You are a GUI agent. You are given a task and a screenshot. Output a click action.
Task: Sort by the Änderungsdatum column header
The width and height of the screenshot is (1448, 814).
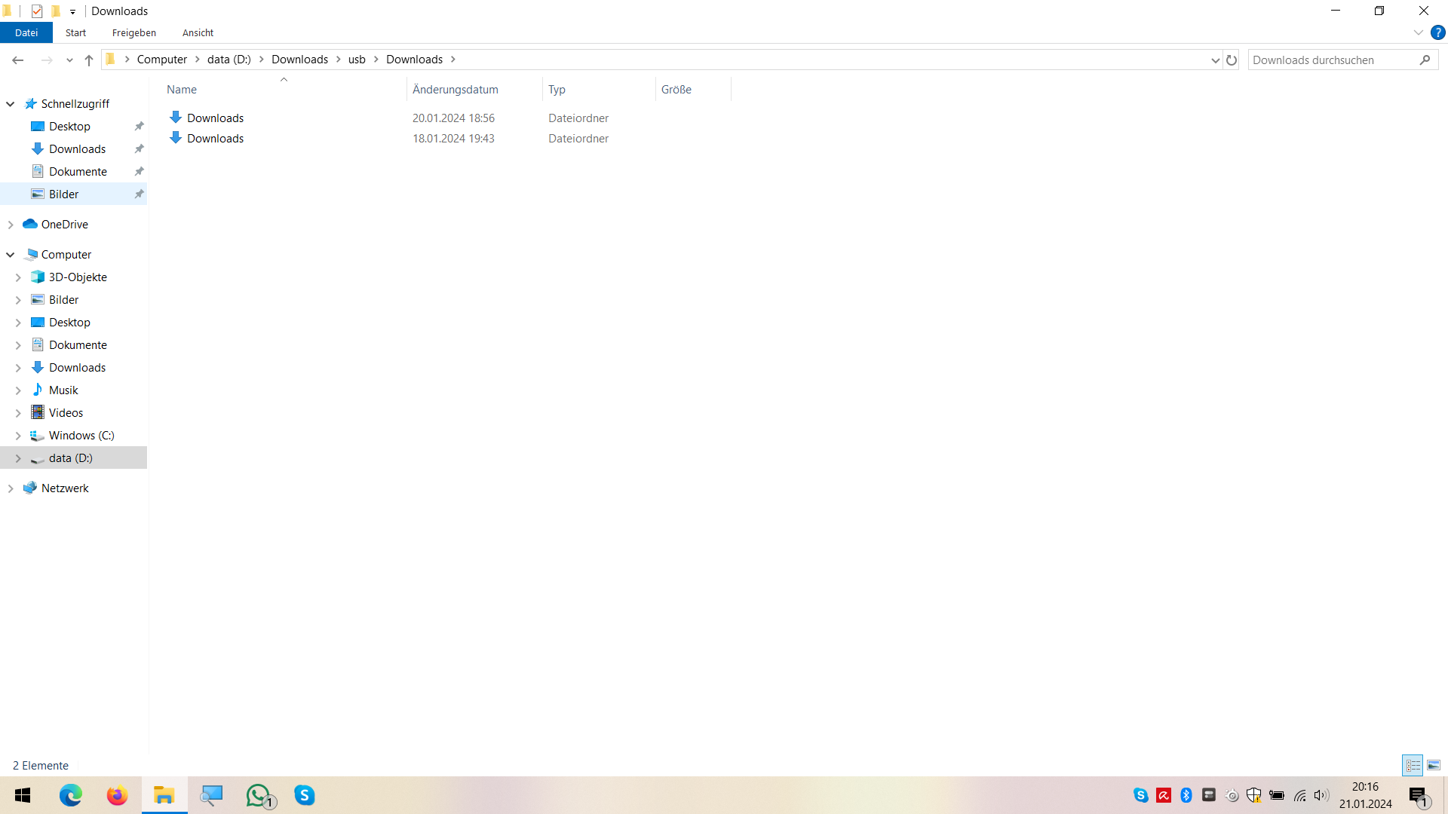pyautogui.click(x=456, y=89)
